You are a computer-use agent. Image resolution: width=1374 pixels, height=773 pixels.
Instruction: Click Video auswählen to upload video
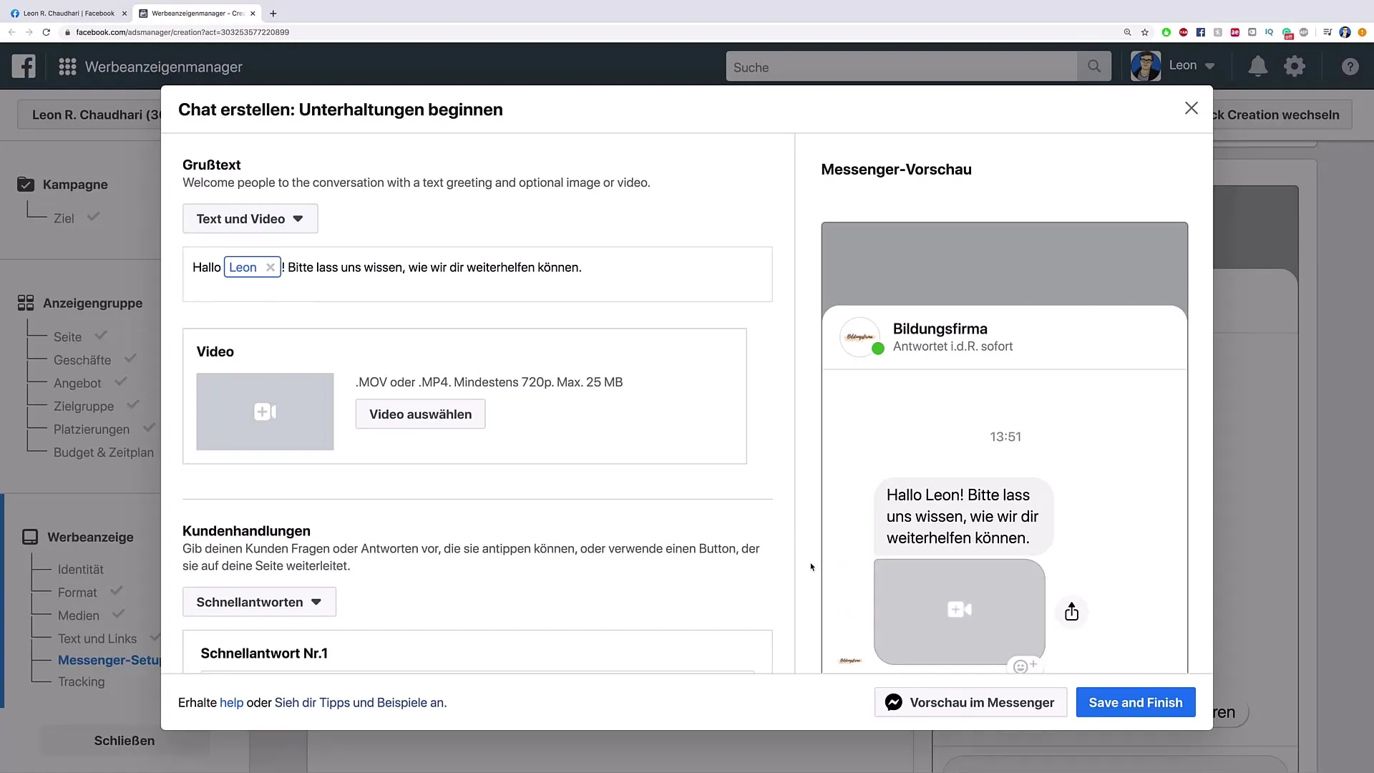[420, 414]
